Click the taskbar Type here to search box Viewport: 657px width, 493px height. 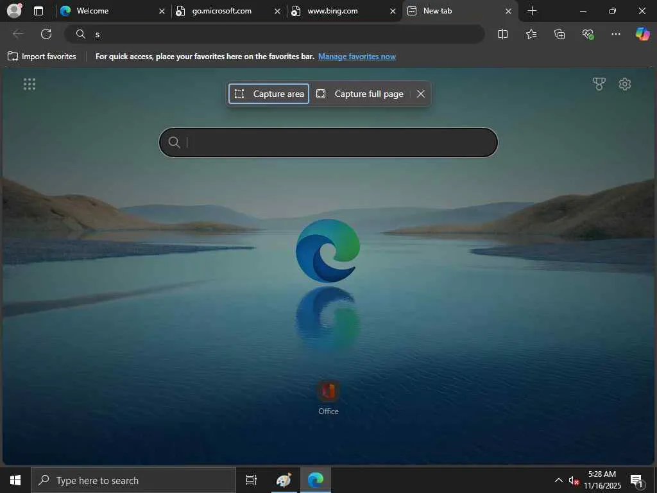click(133, 480)
